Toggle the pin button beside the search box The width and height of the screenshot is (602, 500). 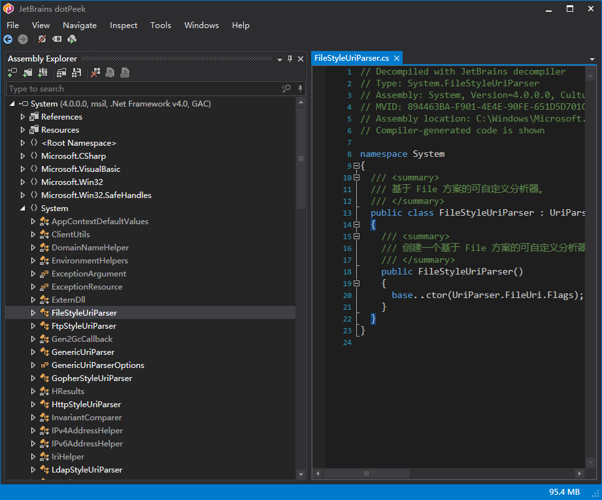300,89
